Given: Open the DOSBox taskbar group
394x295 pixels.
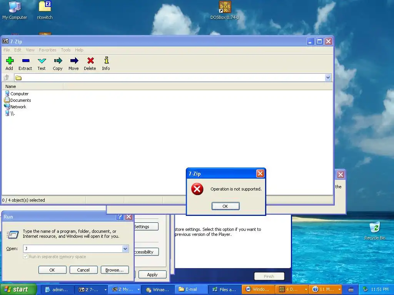Looking at the screenshot, I should click(292, 290).
